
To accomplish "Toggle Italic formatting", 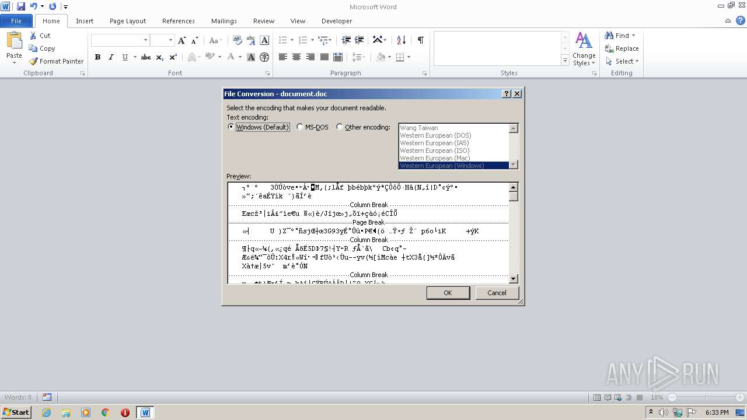I will tap(111, 57).
